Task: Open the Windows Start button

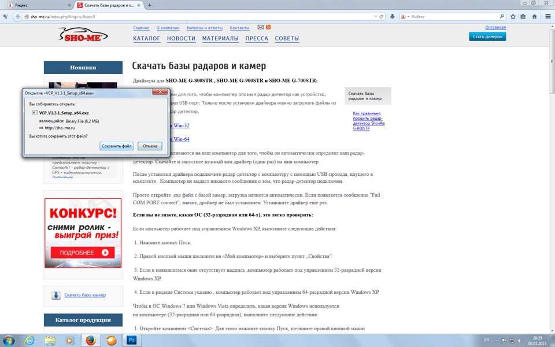Action: click(x=9, y=341)
